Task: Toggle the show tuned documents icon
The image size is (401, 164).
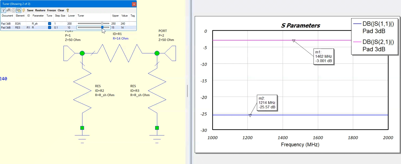Action: point(19,10)
